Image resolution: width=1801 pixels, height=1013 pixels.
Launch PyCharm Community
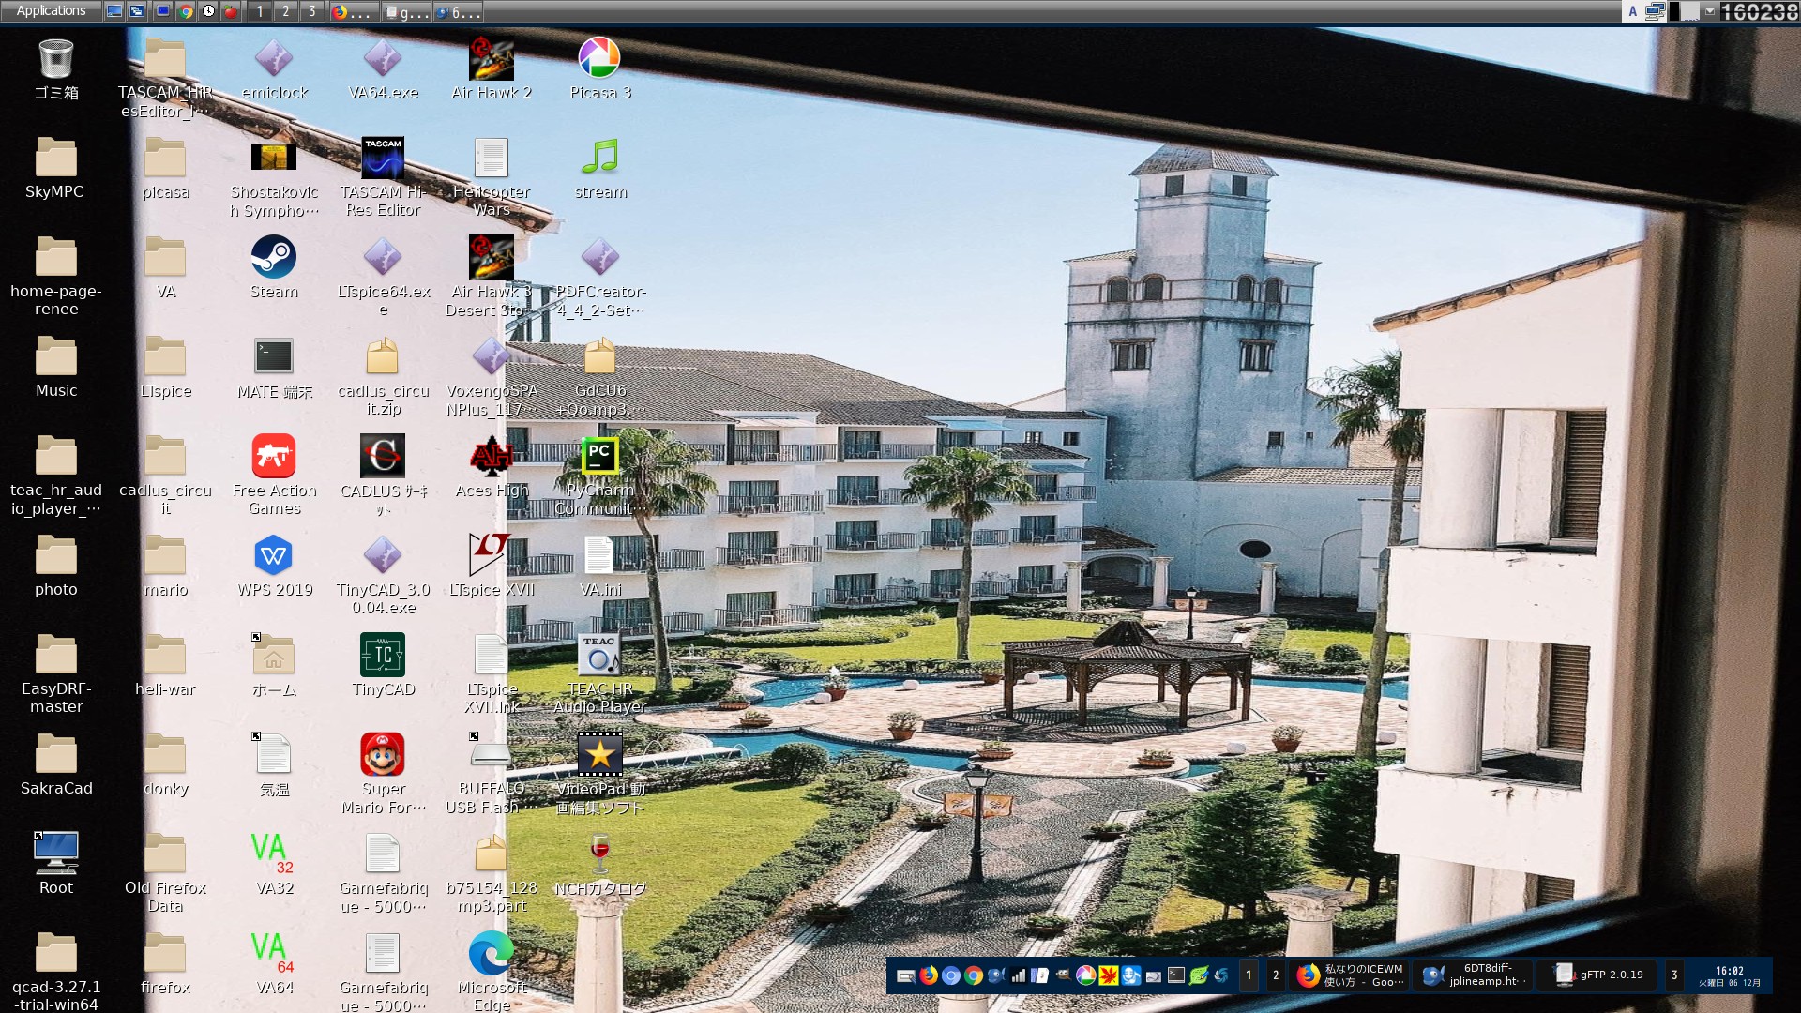599,457
